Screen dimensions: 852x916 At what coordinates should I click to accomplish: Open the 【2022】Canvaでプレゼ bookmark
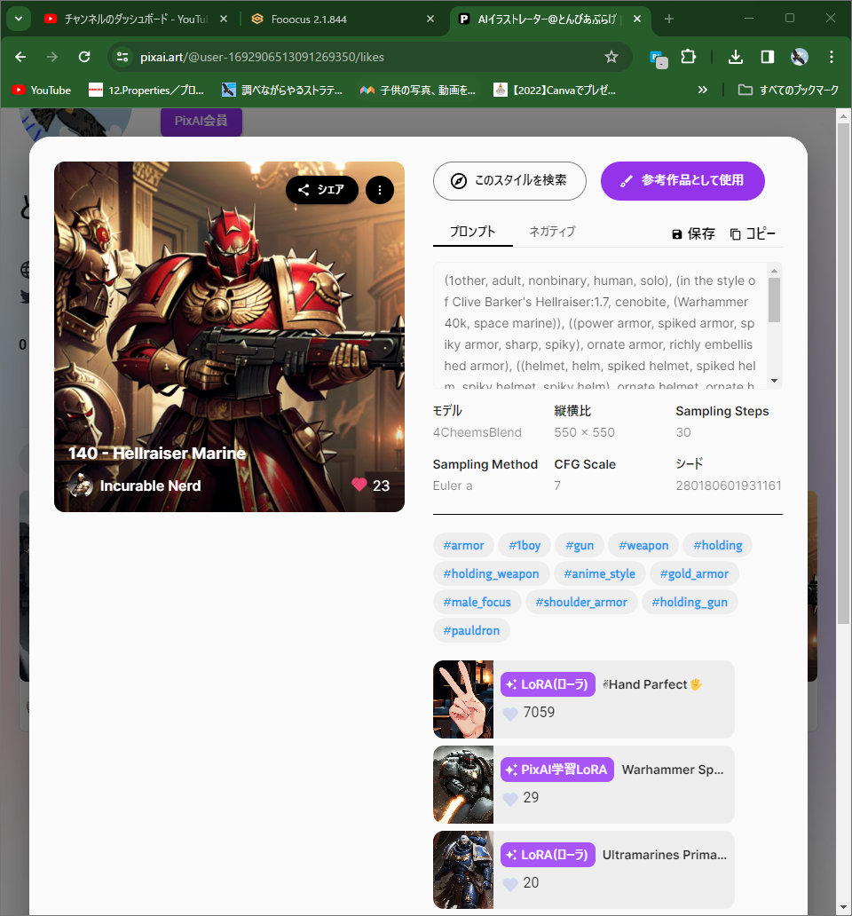pyautogui.click(x=555, y=90)
